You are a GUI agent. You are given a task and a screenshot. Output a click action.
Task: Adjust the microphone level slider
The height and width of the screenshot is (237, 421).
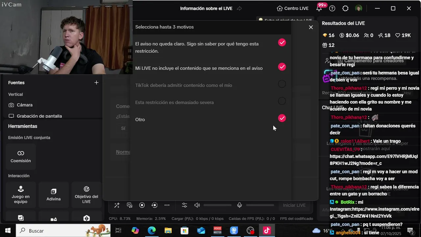tap(260, 205)
